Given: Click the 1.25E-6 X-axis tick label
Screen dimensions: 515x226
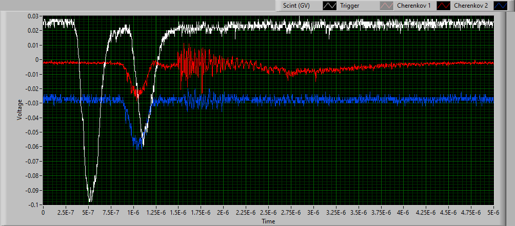Looking at the screenshot, I should coord(156,212).
